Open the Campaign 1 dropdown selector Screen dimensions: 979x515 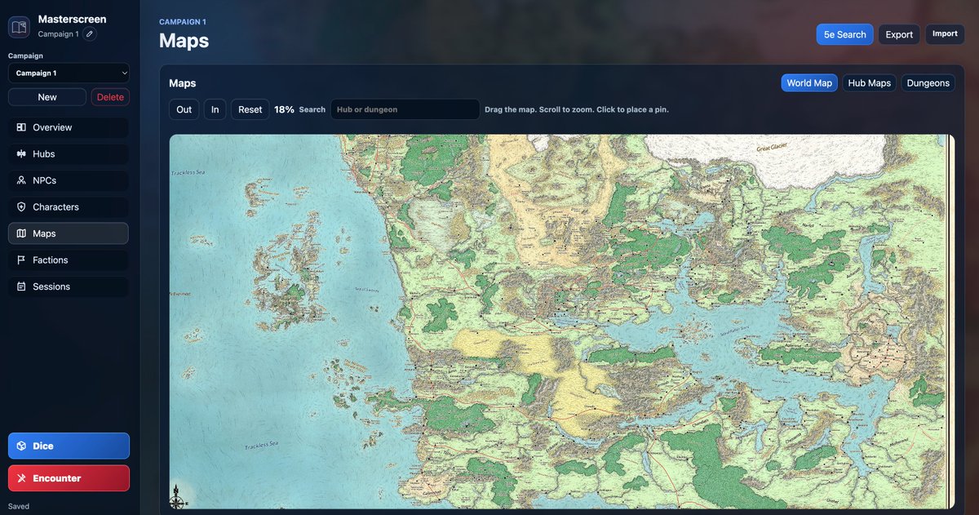pyautogui.click(x=69, y=73)
